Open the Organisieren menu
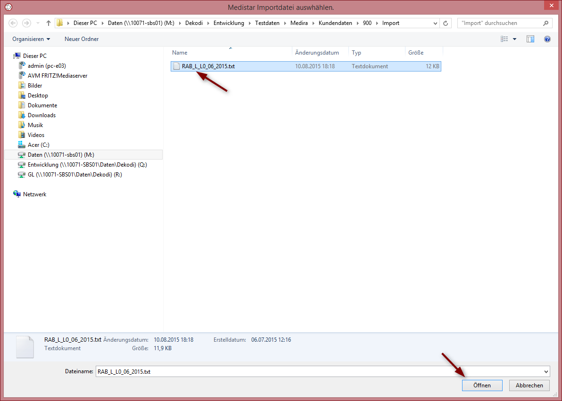 click(x=31, y=39)
